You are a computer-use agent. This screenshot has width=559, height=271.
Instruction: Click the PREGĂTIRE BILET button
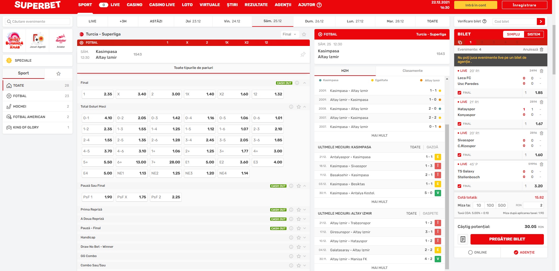click(x=507, y=239)
